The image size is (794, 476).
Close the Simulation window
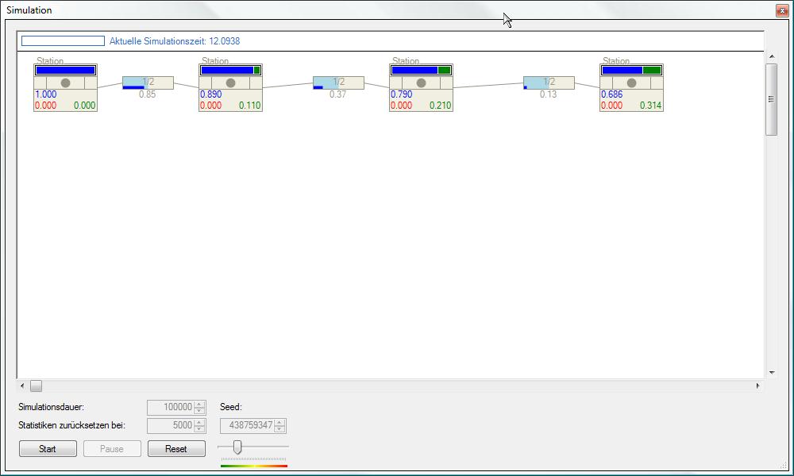click(x=781, y=10)
